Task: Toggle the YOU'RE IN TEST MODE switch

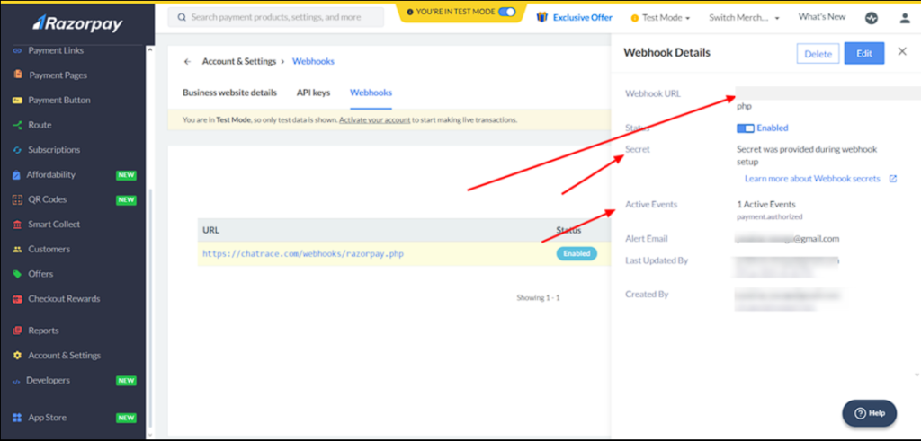Action: [x=506, y=11]
